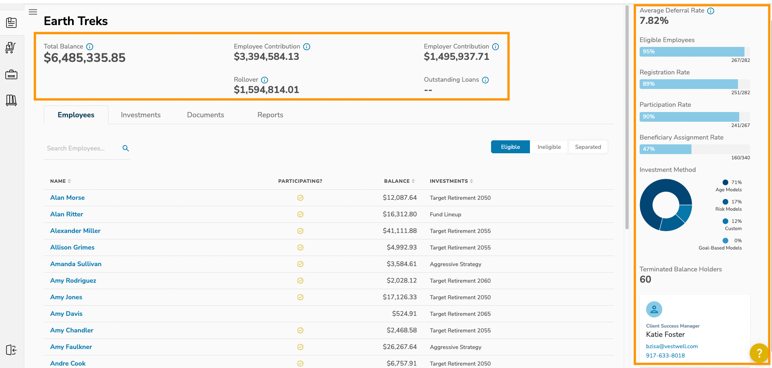
Task: Click Beneficiary Assignment Rate 47% bar
Action: (695, 149)
